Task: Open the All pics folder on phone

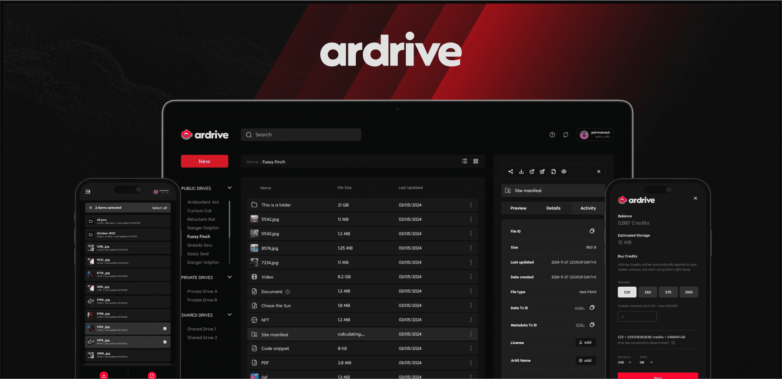Action: [x=128, y=221]
